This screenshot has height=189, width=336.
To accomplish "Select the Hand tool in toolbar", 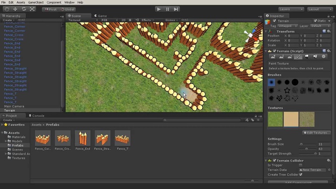I will (7, 9).
